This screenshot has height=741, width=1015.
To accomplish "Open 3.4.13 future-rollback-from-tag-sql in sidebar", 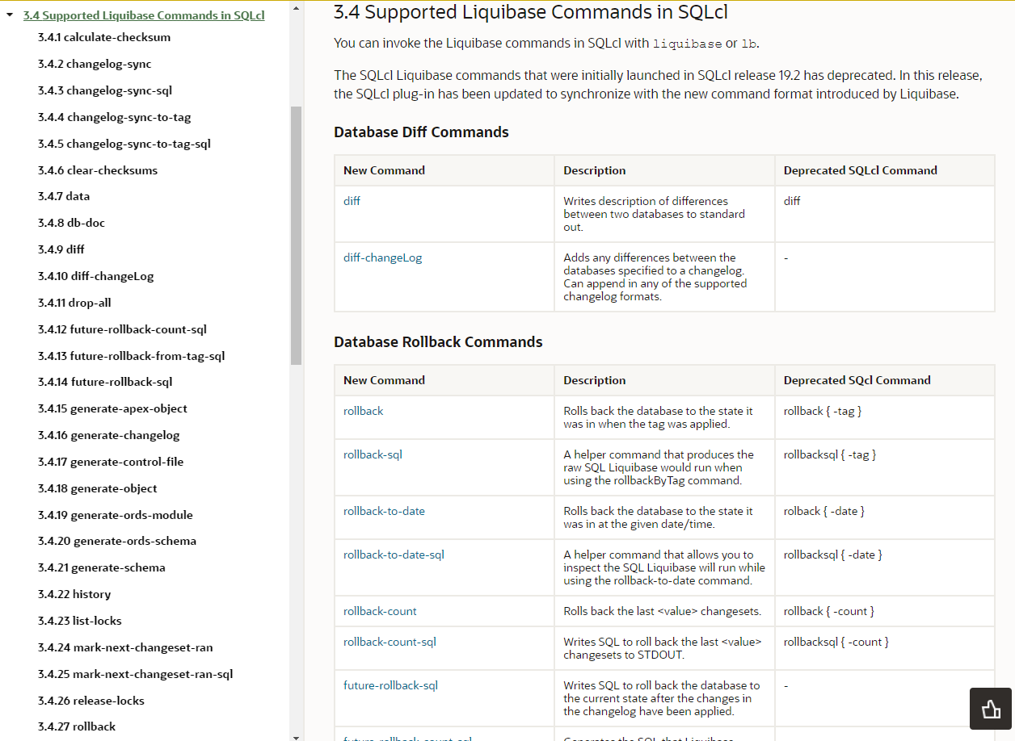I will click(x=132, y=356).
